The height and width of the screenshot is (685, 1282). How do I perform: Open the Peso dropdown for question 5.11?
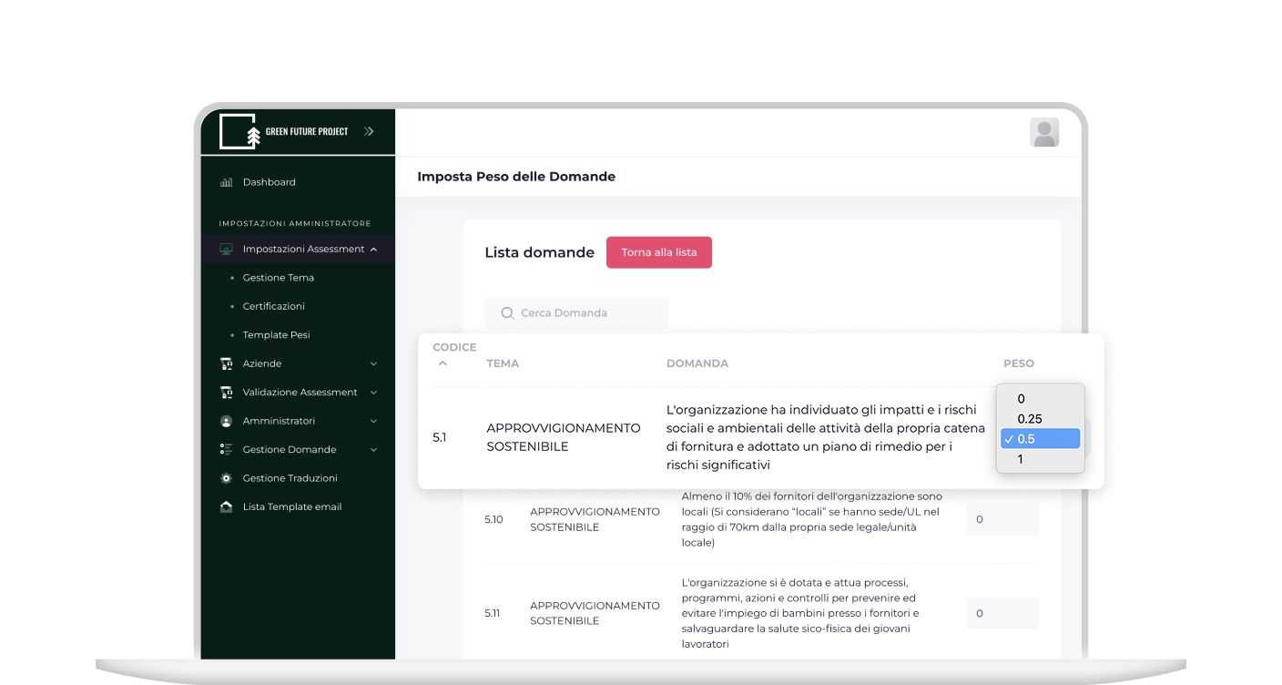(x=1002, y=613)
